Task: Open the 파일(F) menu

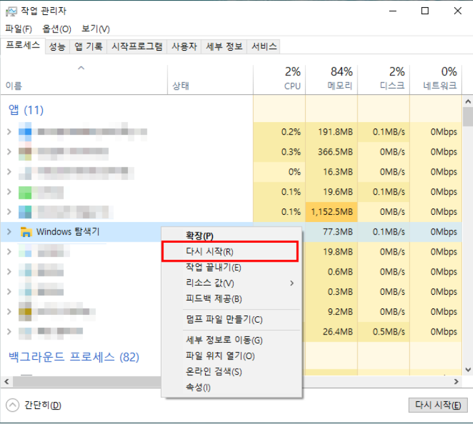Action: (x=19, y=29)
